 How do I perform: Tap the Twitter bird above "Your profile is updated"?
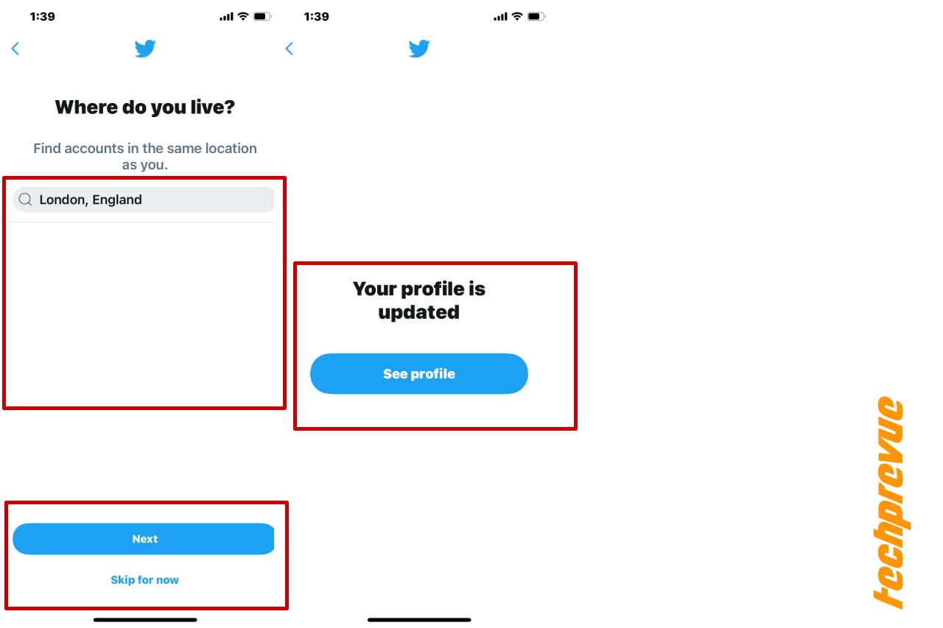click(419, 49)
